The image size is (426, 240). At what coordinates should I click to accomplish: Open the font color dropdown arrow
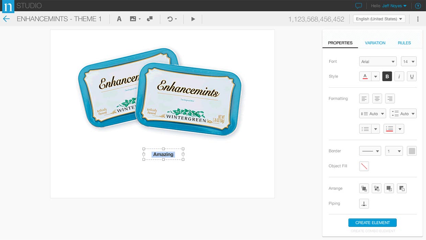[375, 76]
